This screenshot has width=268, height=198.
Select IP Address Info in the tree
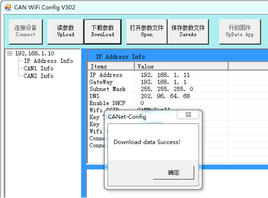coord(48,61)
